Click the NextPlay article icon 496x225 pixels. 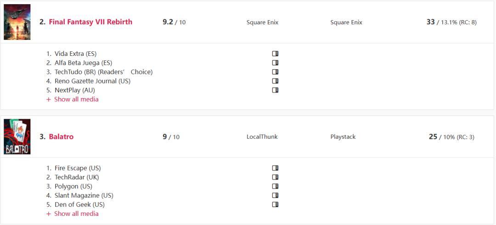pyautogui.click(x=276, y=90)
